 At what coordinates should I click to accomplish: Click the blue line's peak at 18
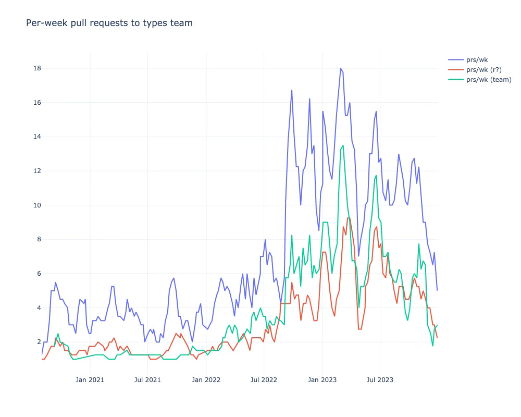coord(341,68)
